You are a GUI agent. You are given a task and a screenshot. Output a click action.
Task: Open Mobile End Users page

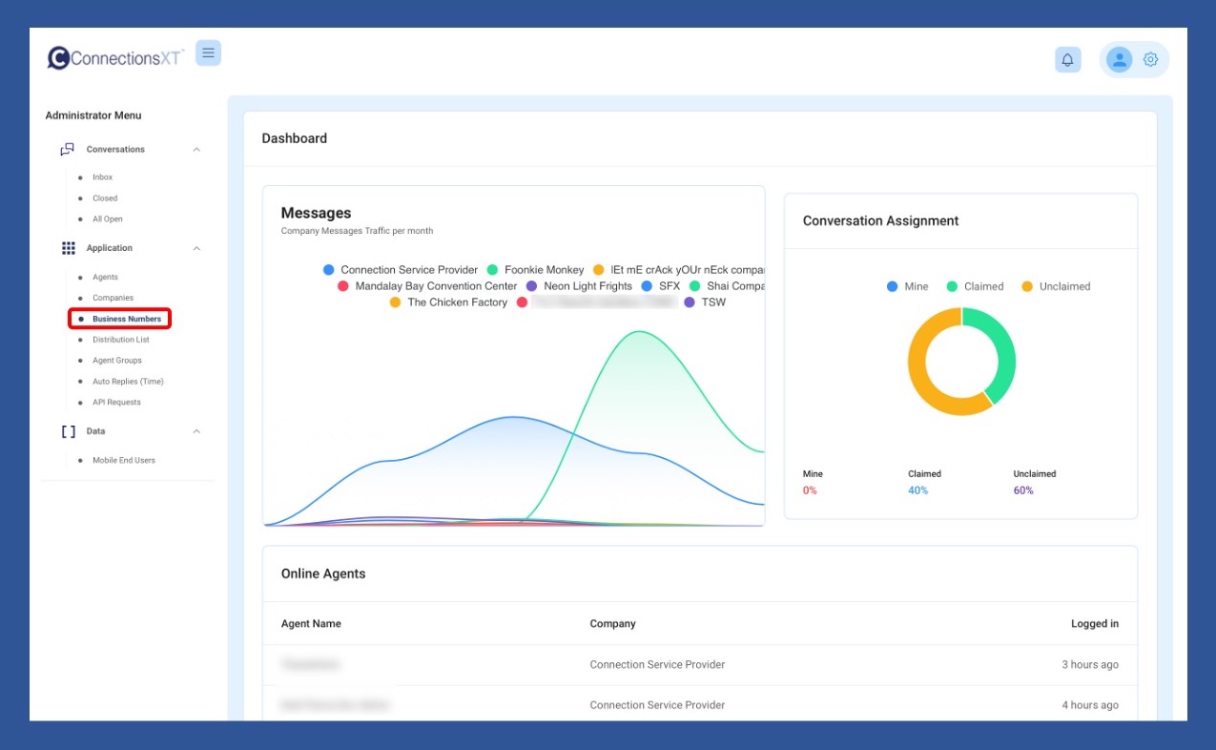pyautogui.click(x=123, y=460)
